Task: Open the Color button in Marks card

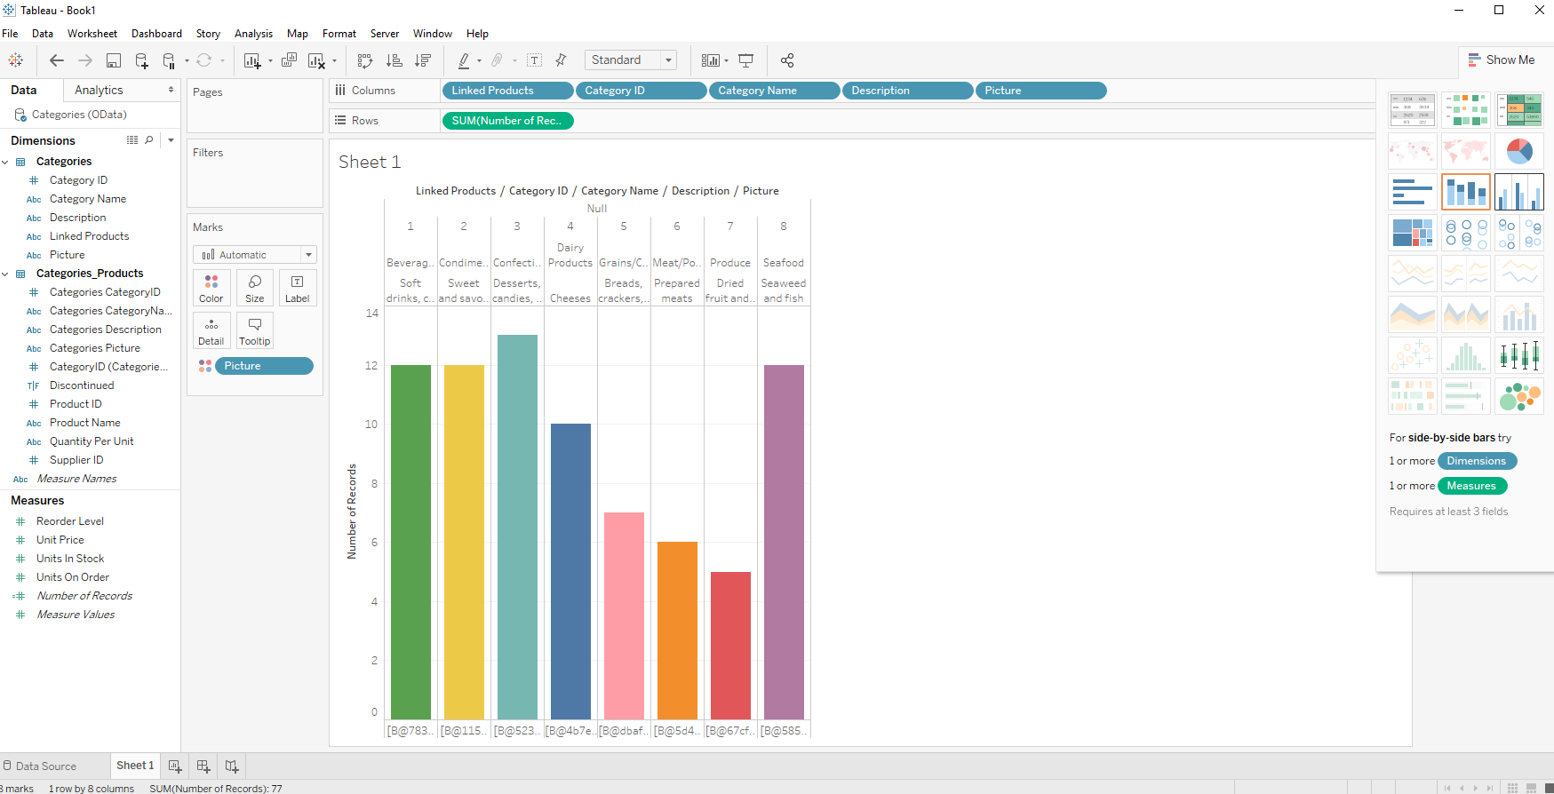Action: 211,289
